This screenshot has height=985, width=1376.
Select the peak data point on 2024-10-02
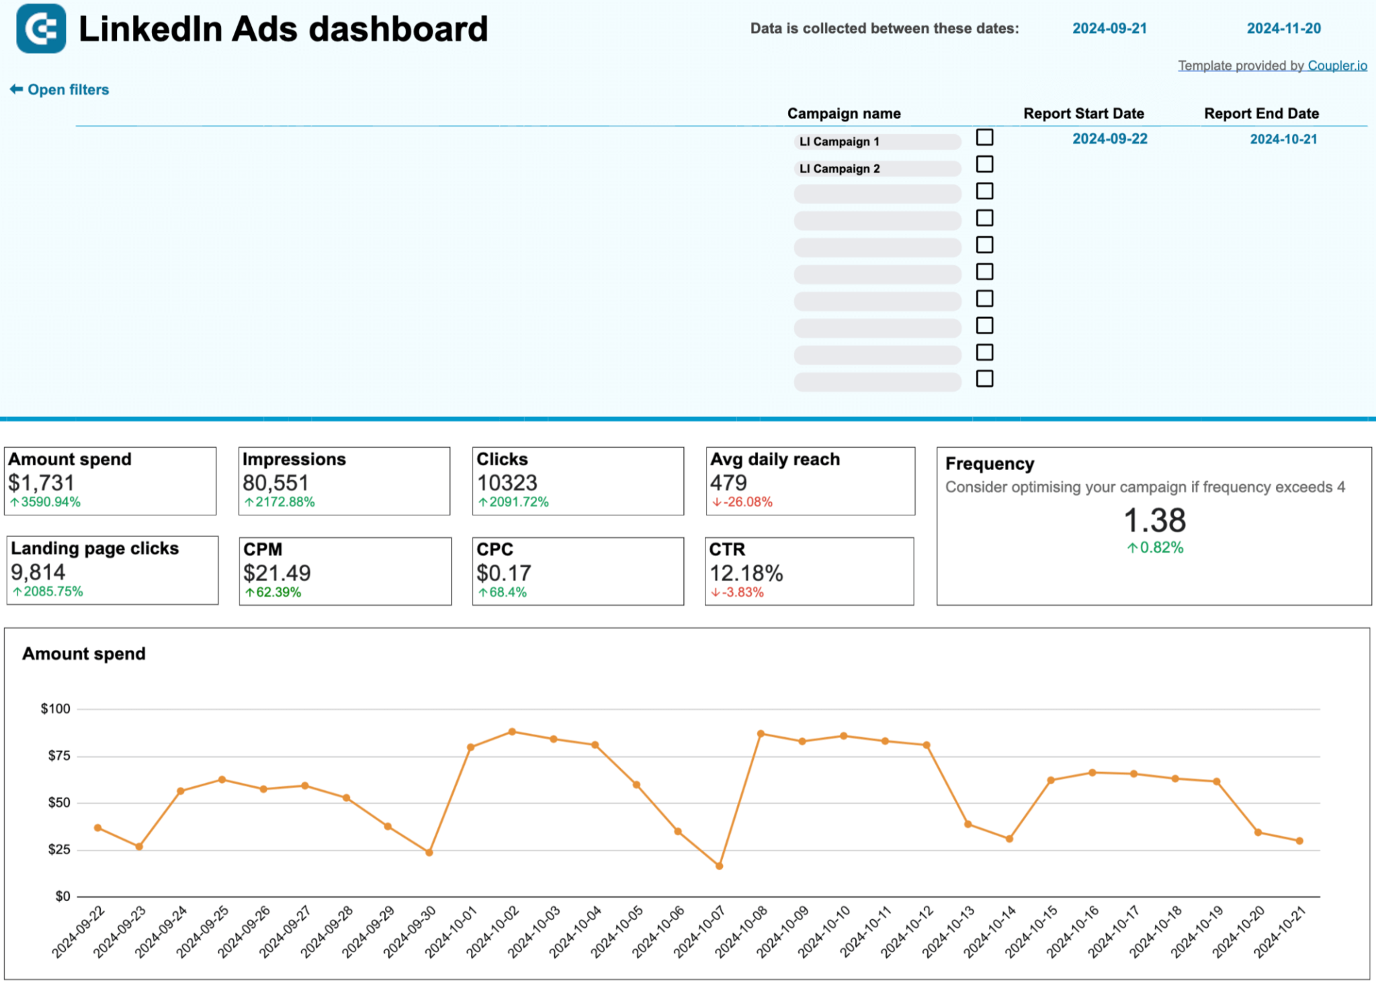[513, 731]
